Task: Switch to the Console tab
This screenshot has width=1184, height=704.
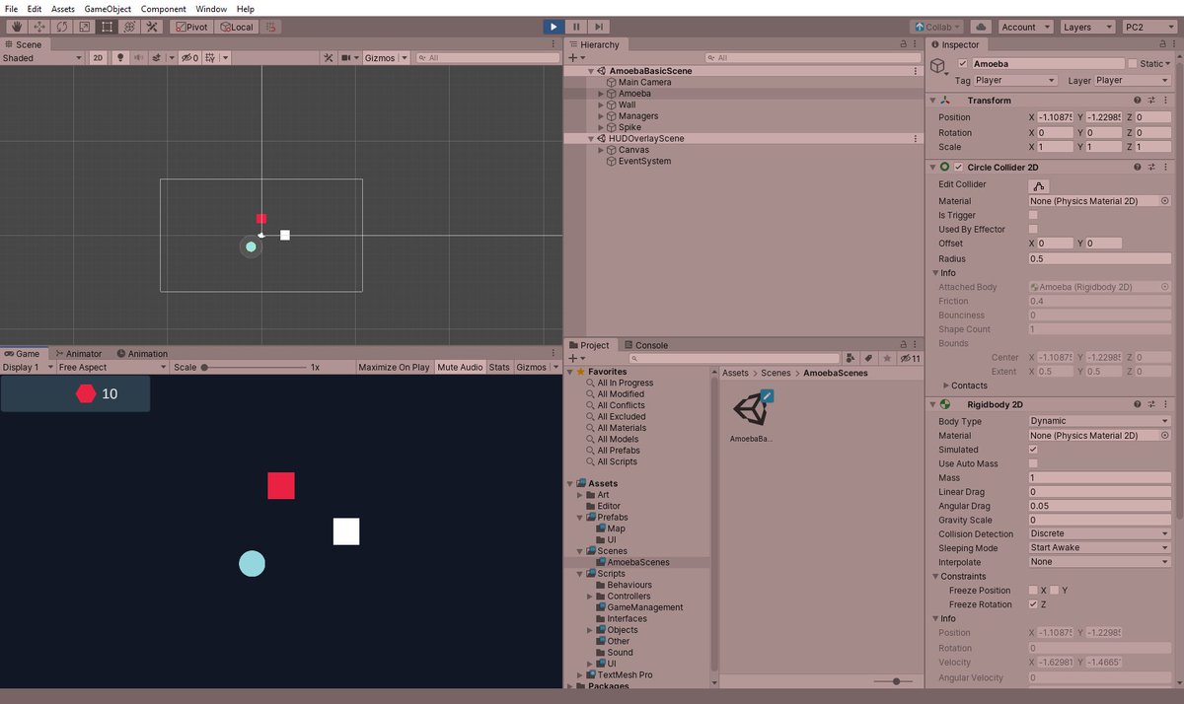Action: pyautogui.click(x=644, y=345)
